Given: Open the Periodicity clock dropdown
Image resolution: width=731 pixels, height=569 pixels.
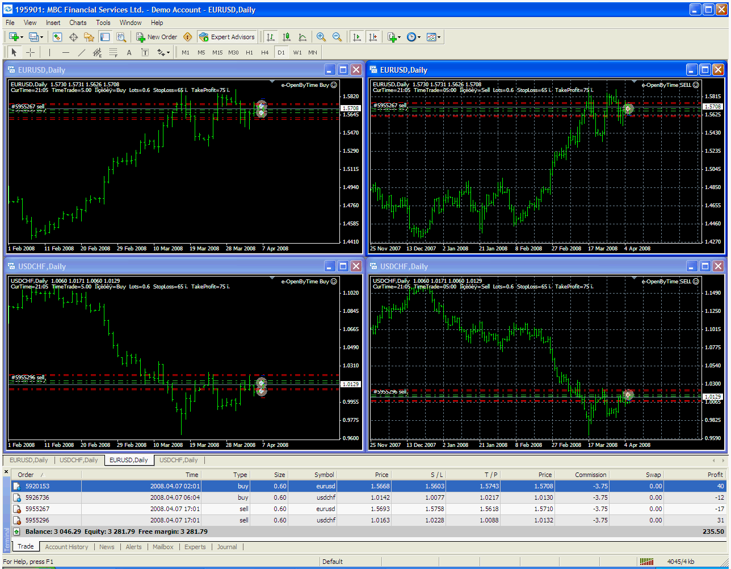Looking at the screenshot, I should [x=414, y=37].
